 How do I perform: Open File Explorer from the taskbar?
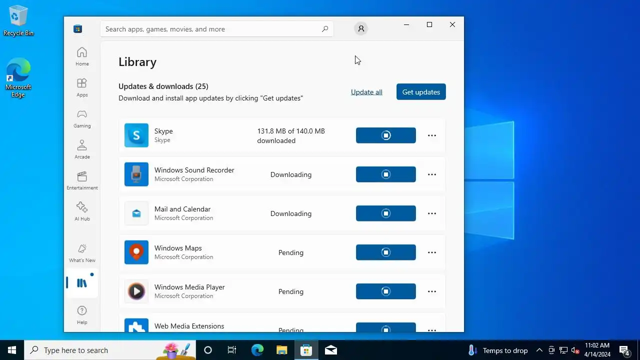click(x=281, y=350)
